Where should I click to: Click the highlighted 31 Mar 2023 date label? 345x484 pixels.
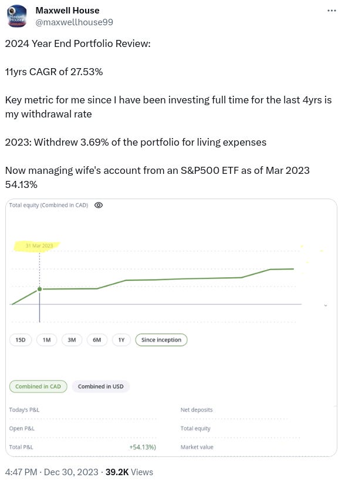[39, 246]
